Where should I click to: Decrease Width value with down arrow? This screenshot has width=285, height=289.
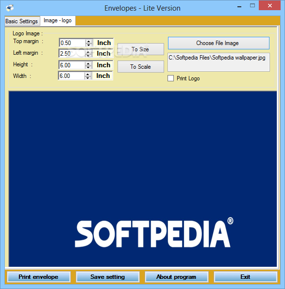88,77
